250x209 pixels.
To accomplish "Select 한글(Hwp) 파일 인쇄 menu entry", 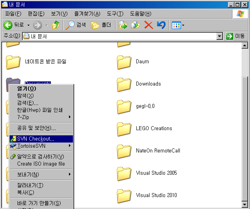I will click(41, 110).
